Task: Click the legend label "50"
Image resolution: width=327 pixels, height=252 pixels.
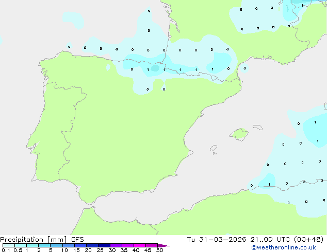Action: click(x=159, y=250)
